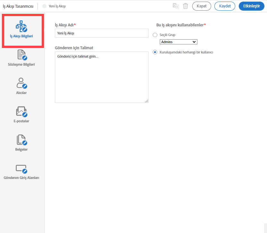Click the clone workflow icon in header
This screenshot has width=267, height=233.
coord(176,6)
